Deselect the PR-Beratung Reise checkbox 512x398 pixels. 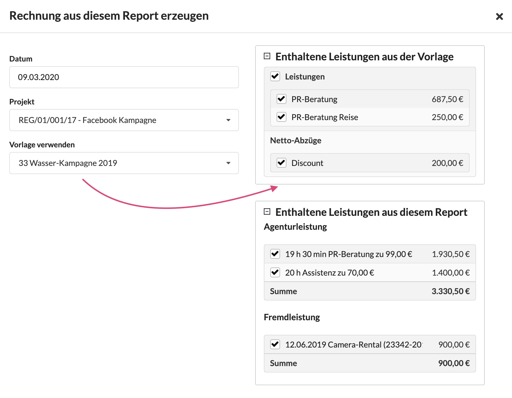(281, 117)
